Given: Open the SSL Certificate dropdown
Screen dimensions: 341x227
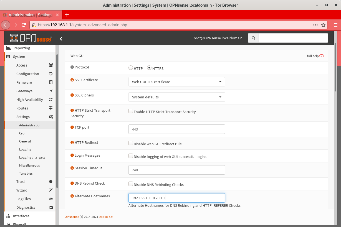Looking at the screenshot, I should click(x=176, y=82).
